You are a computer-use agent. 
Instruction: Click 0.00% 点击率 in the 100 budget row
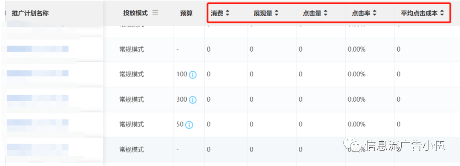click(357, 74)
